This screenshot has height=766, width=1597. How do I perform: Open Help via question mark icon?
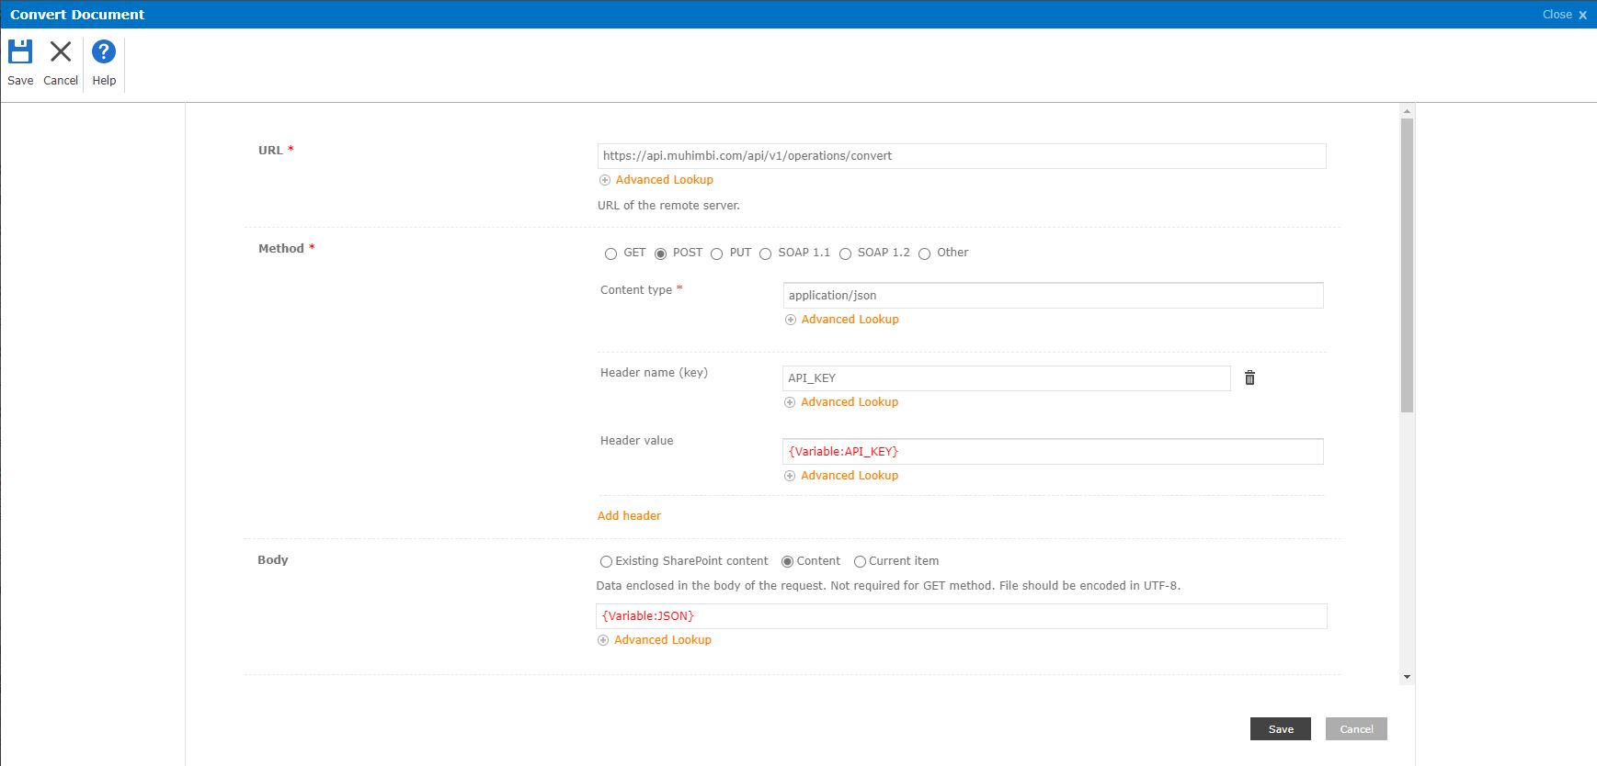[x=104, y=52]
